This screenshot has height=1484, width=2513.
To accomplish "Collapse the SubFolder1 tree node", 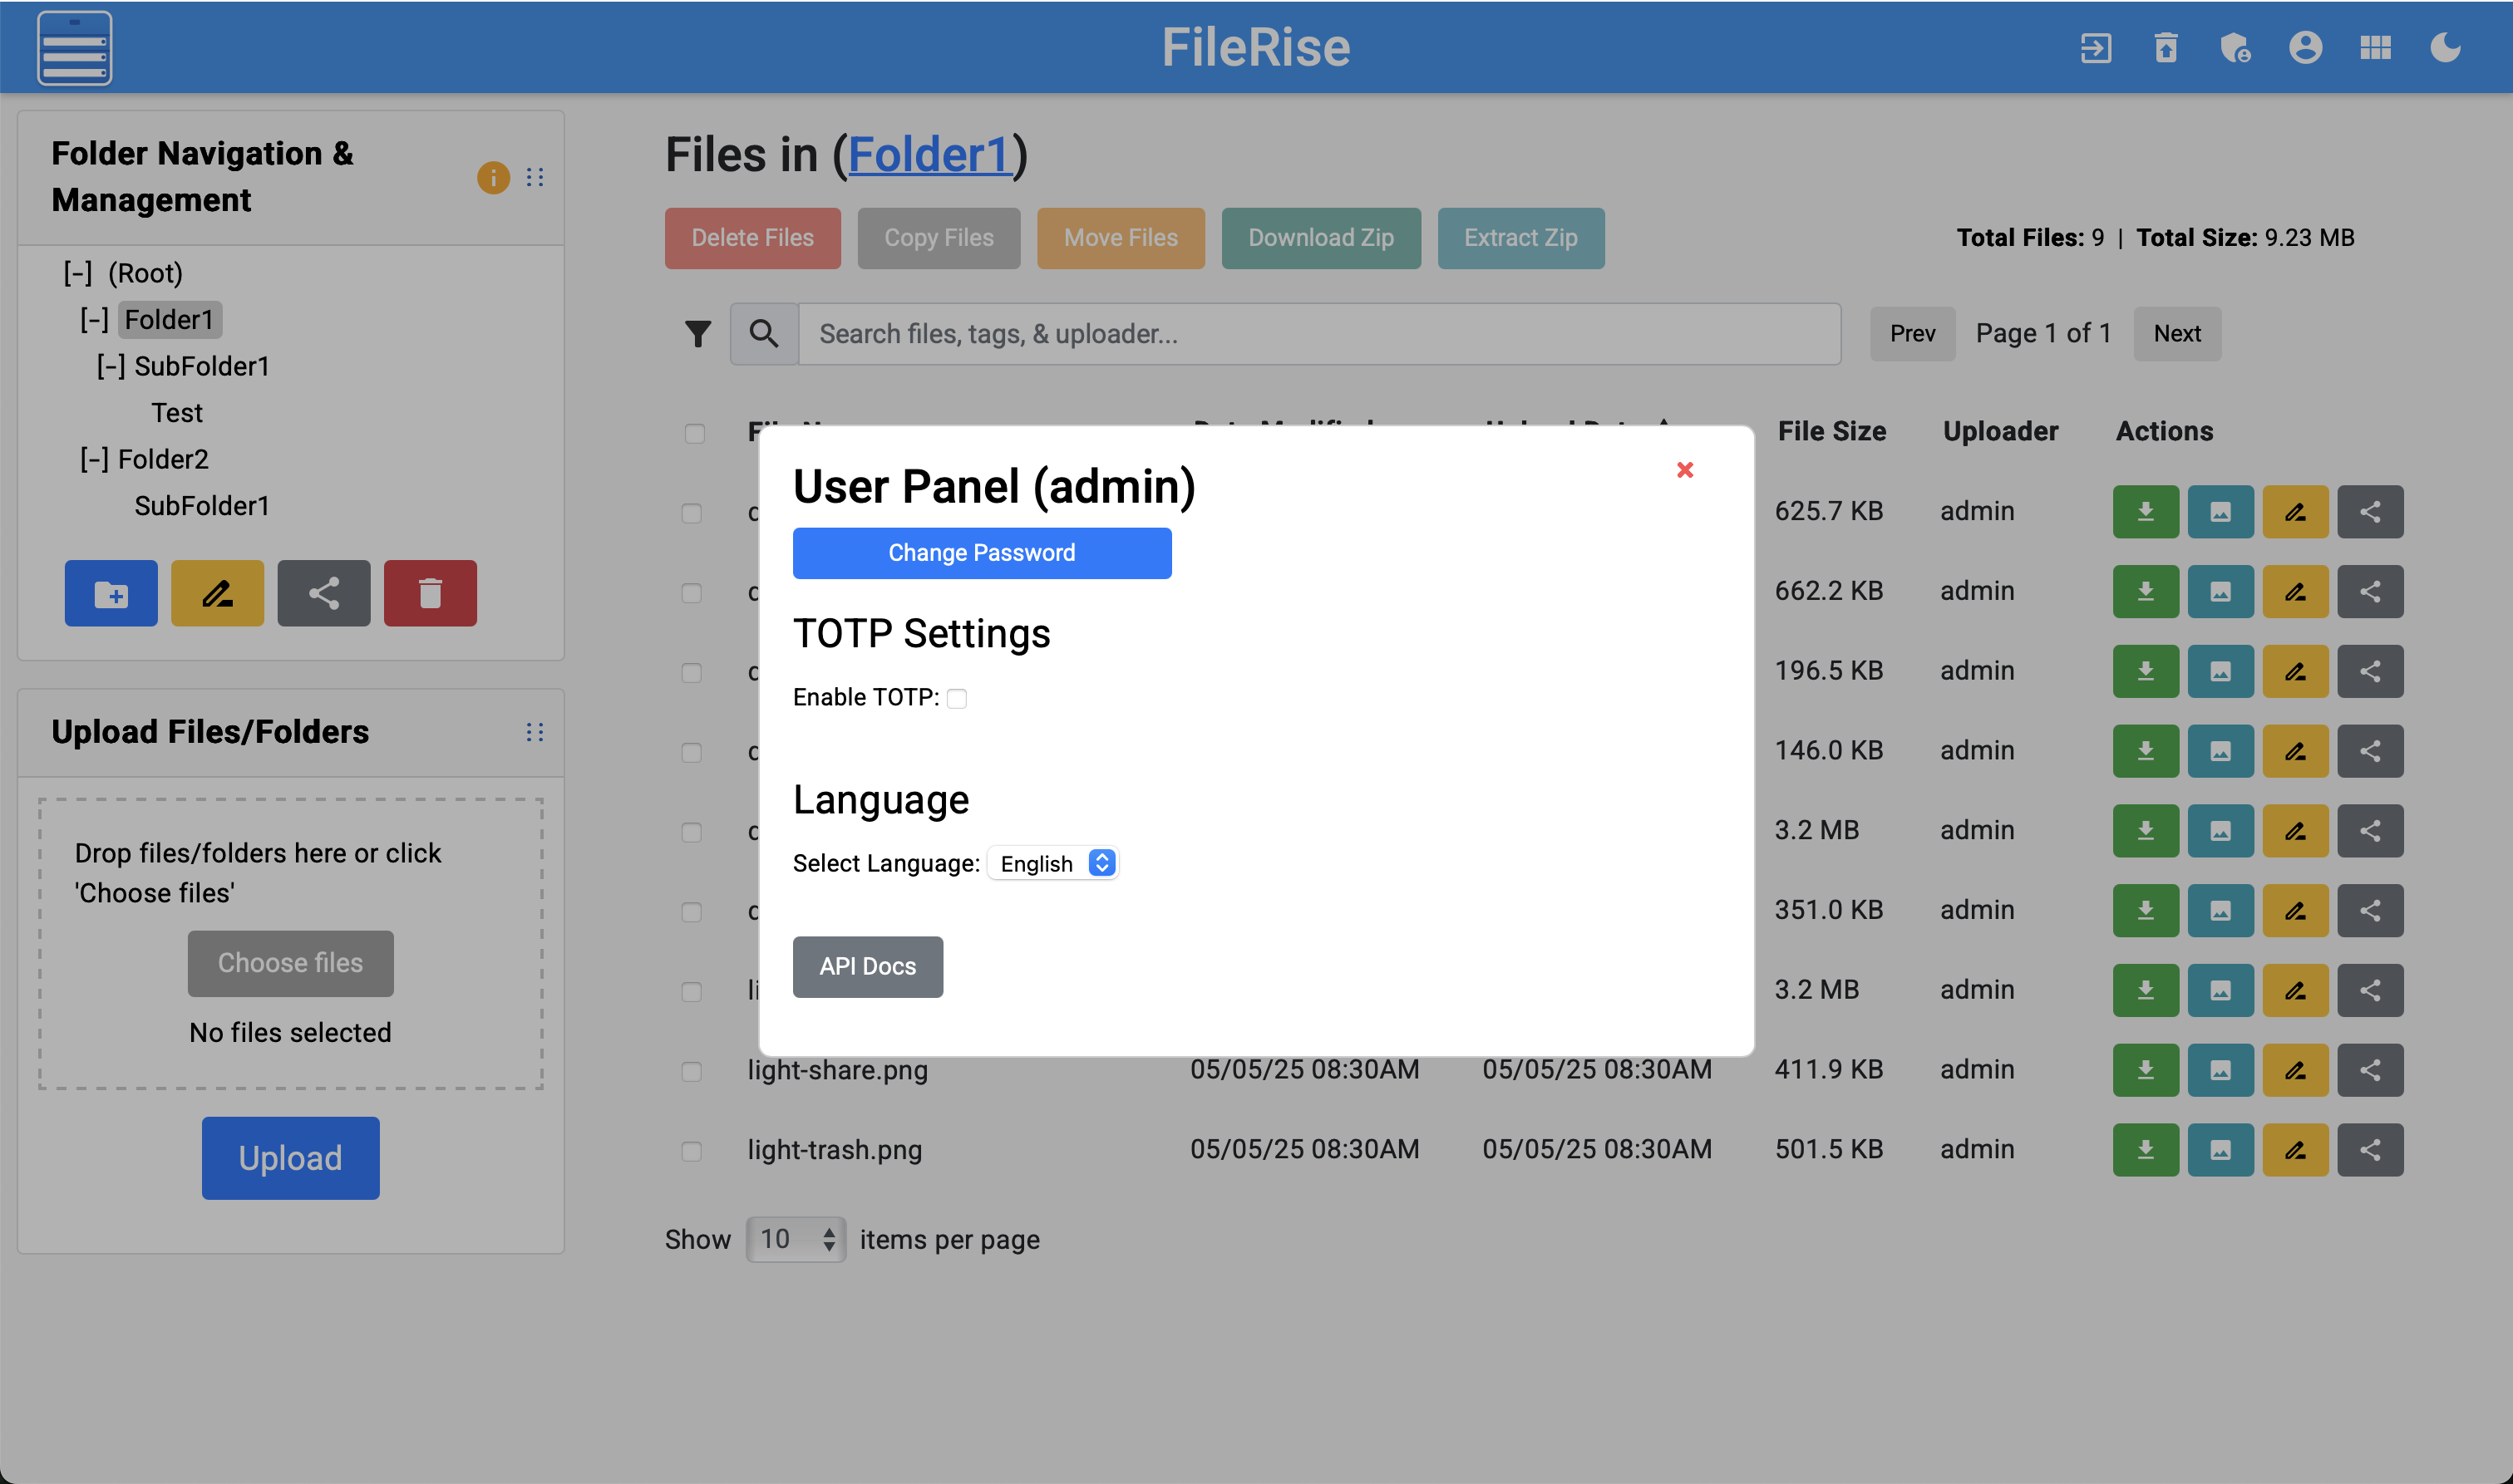I will tap(110, 367).
